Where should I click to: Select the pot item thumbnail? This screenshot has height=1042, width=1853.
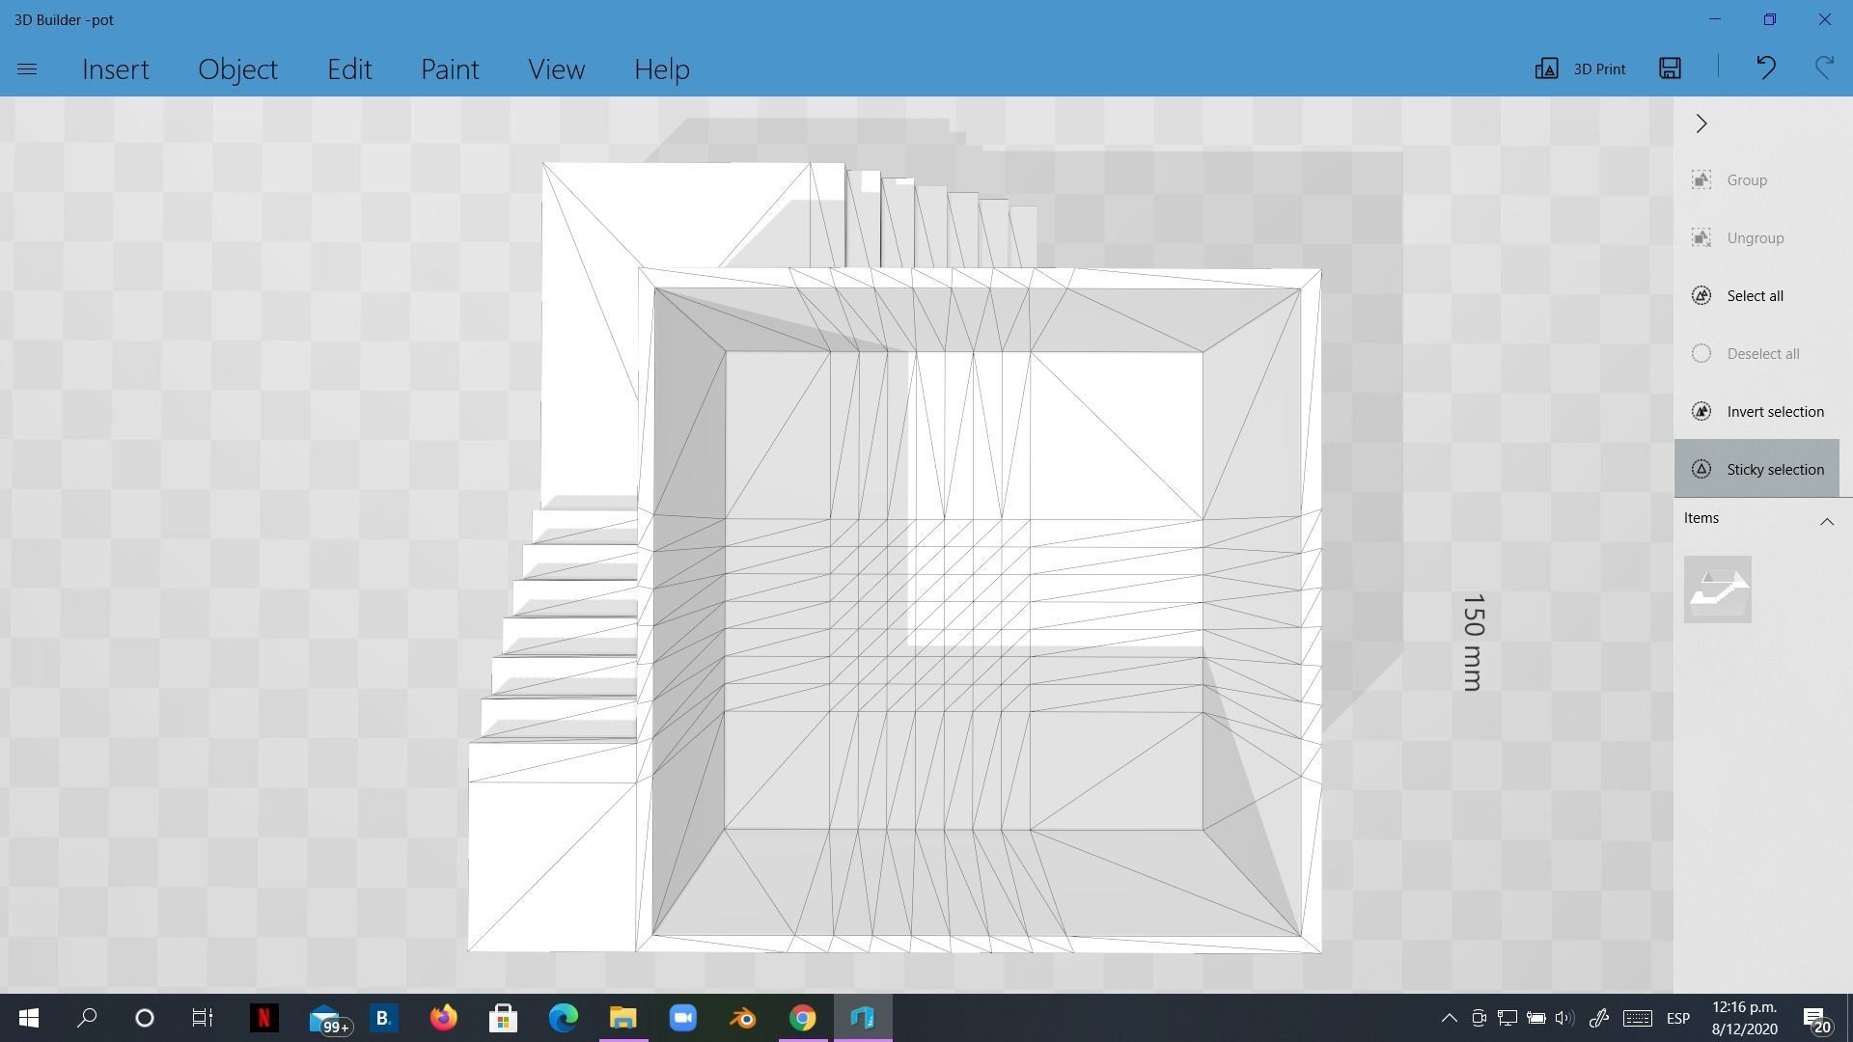(x=1717, y=590)
